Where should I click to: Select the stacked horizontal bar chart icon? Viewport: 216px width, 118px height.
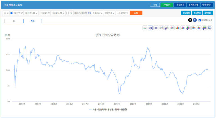click(199, 28)
